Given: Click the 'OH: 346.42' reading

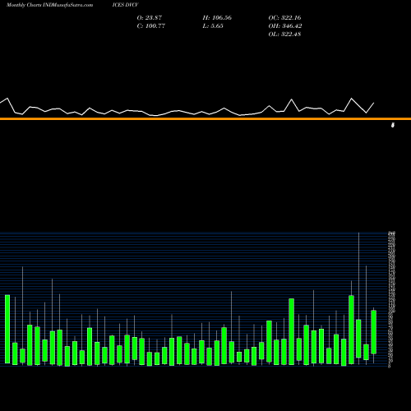Looking at the screenshot, I should (x=285, y=26).
